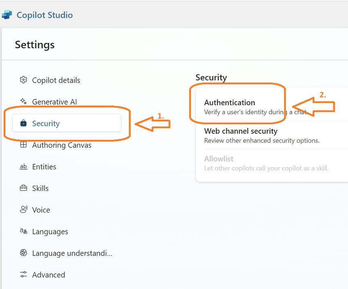348x289 pixels.
Task: Click the Authoring Canvas grid icon
Action: [23, 145]
